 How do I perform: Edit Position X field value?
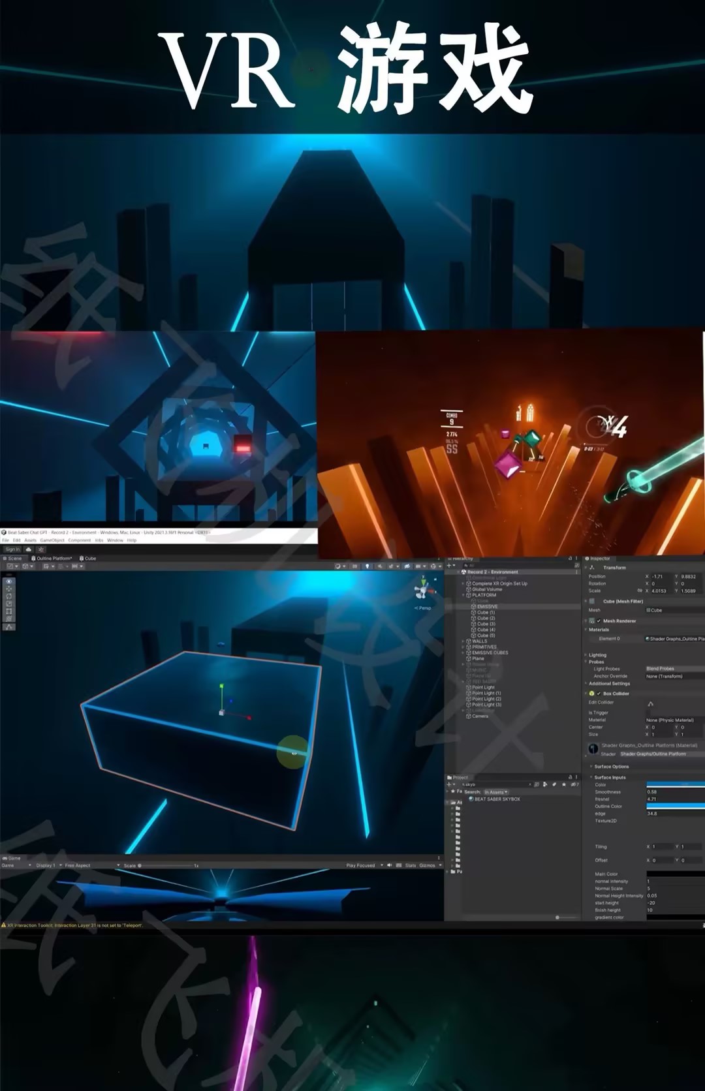[662, 577]
